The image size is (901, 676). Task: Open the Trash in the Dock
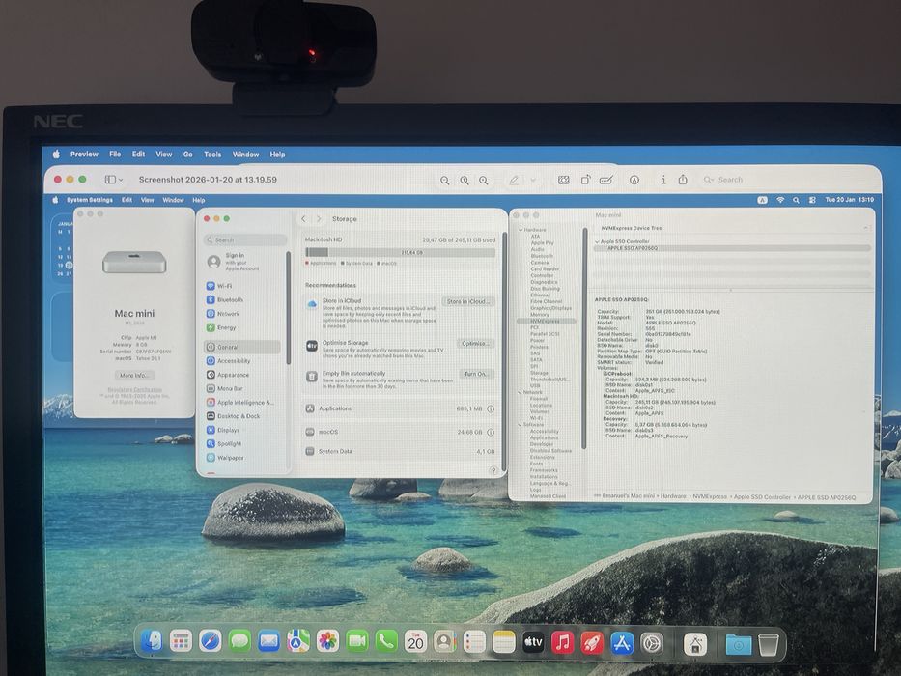tap(769, 644)
